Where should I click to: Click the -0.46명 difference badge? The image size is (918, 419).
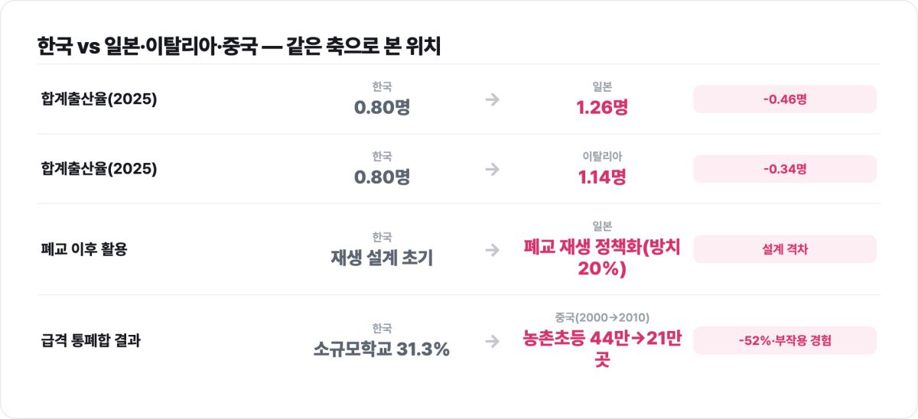(x=785, y=99)
